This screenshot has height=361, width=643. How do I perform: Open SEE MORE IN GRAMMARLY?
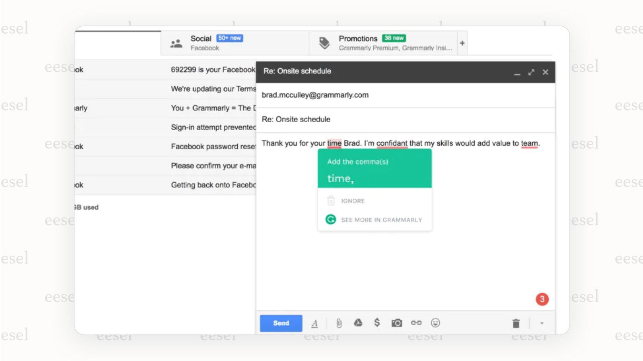pos(382,220)
